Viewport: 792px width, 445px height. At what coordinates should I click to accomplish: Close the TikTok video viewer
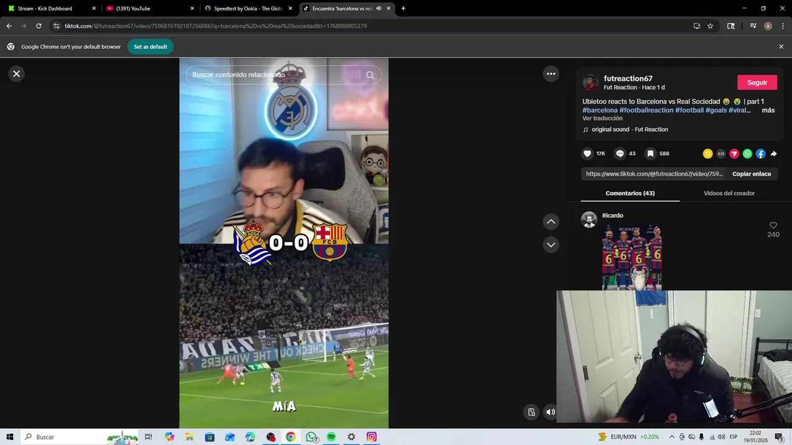[x=17, y=74]
